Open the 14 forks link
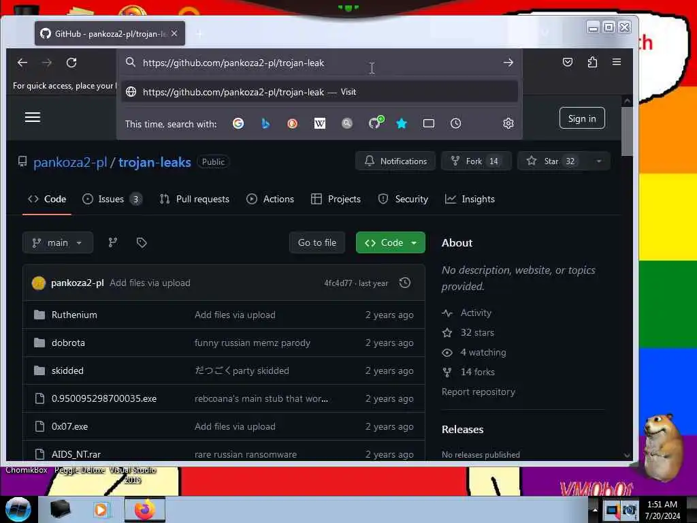697x523 pixels. click(477, 373)
